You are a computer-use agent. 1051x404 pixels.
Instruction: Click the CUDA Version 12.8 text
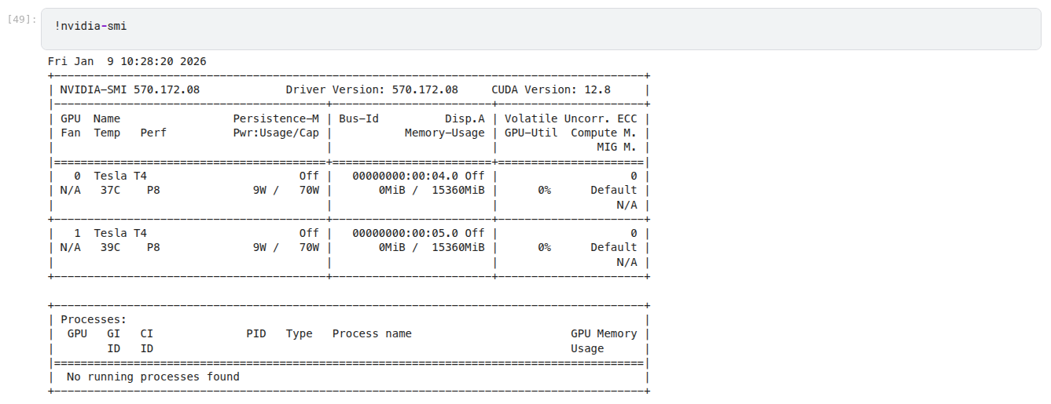(x=550, y=89)
